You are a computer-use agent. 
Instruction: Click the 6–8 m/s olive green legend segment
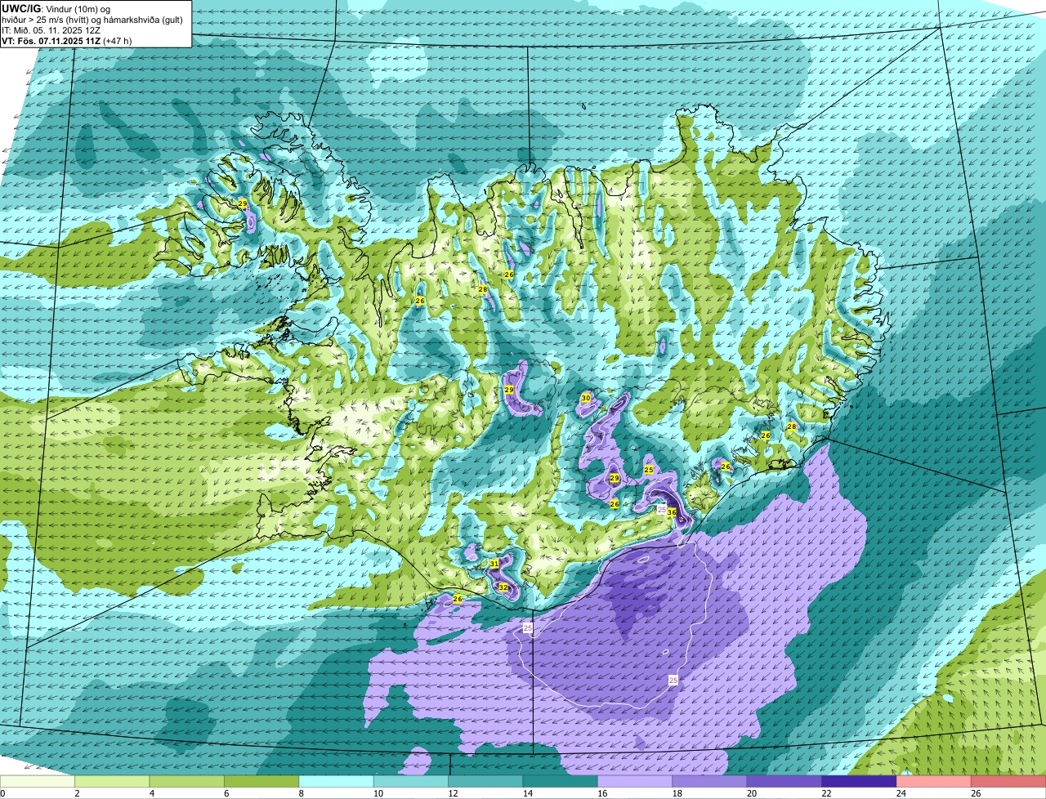click(261, 781)
